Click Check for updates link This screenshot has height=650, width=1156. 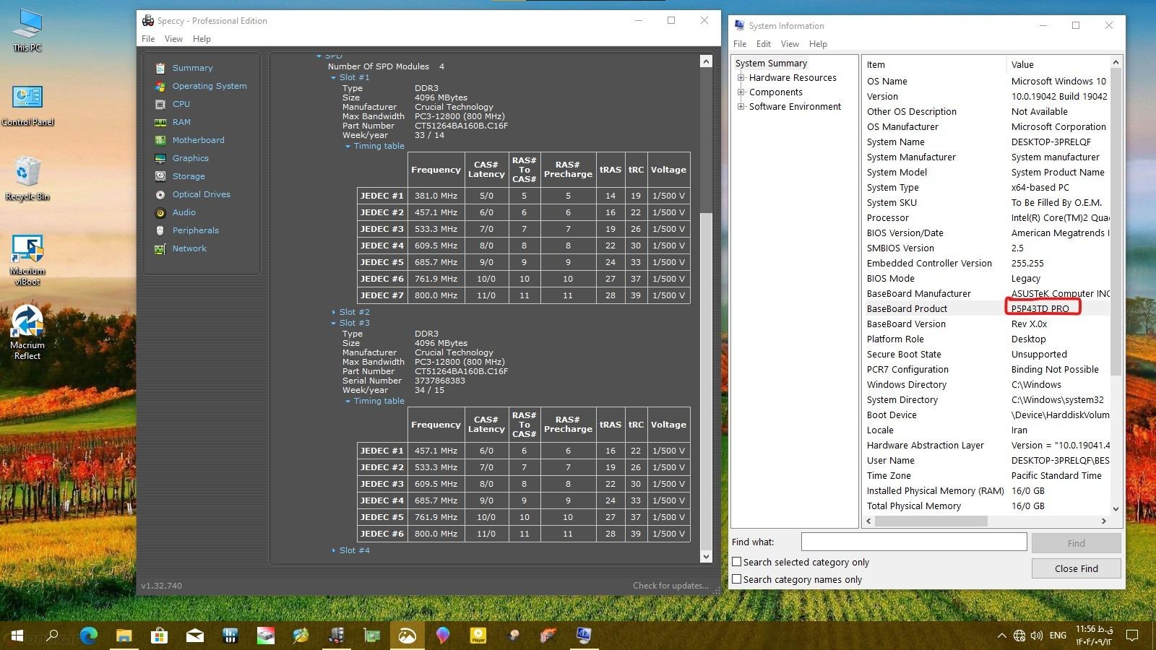tap(670, 586)
